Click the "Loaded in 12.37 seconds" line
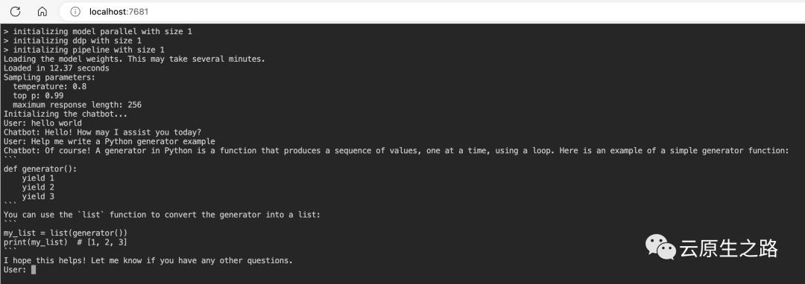Image resolution: width=805 pixels, height=284 pixels. click(x=56, y=68)
